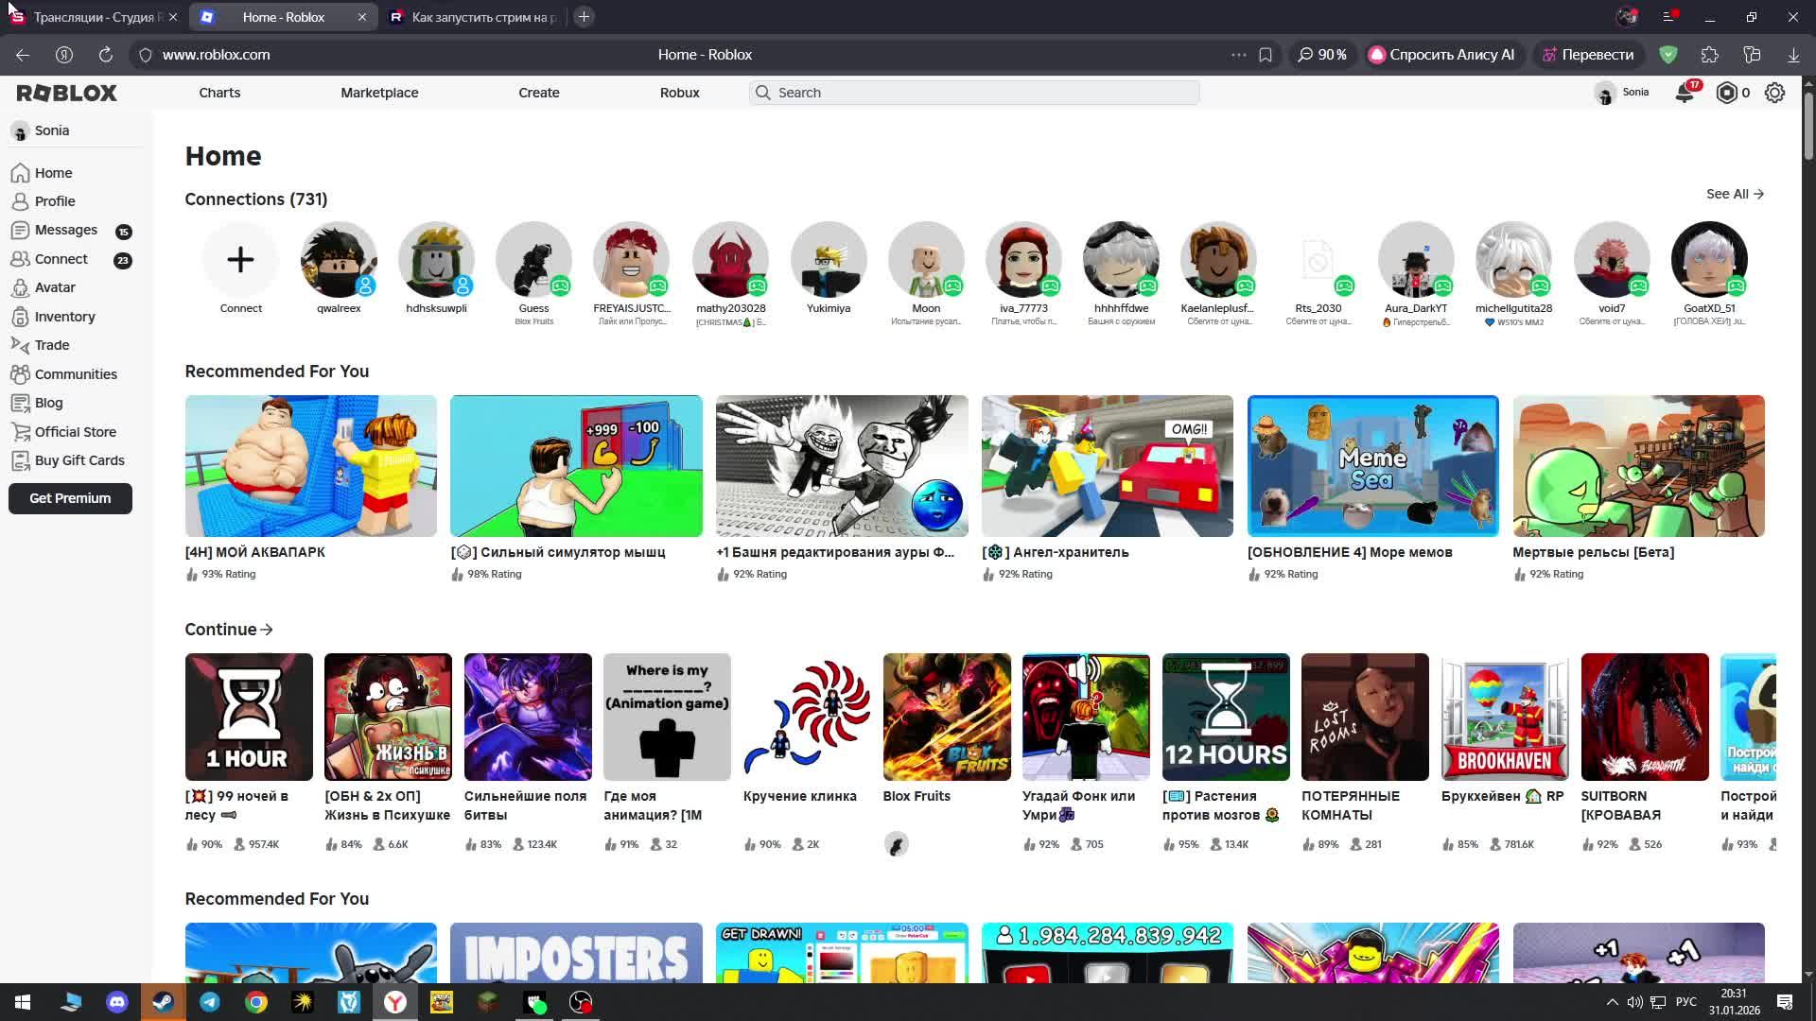The width and height of the screenshot is (1816, 1021).
Task: Click the Roblox logo
Action: pyautogui.click(x=66, y=93)
